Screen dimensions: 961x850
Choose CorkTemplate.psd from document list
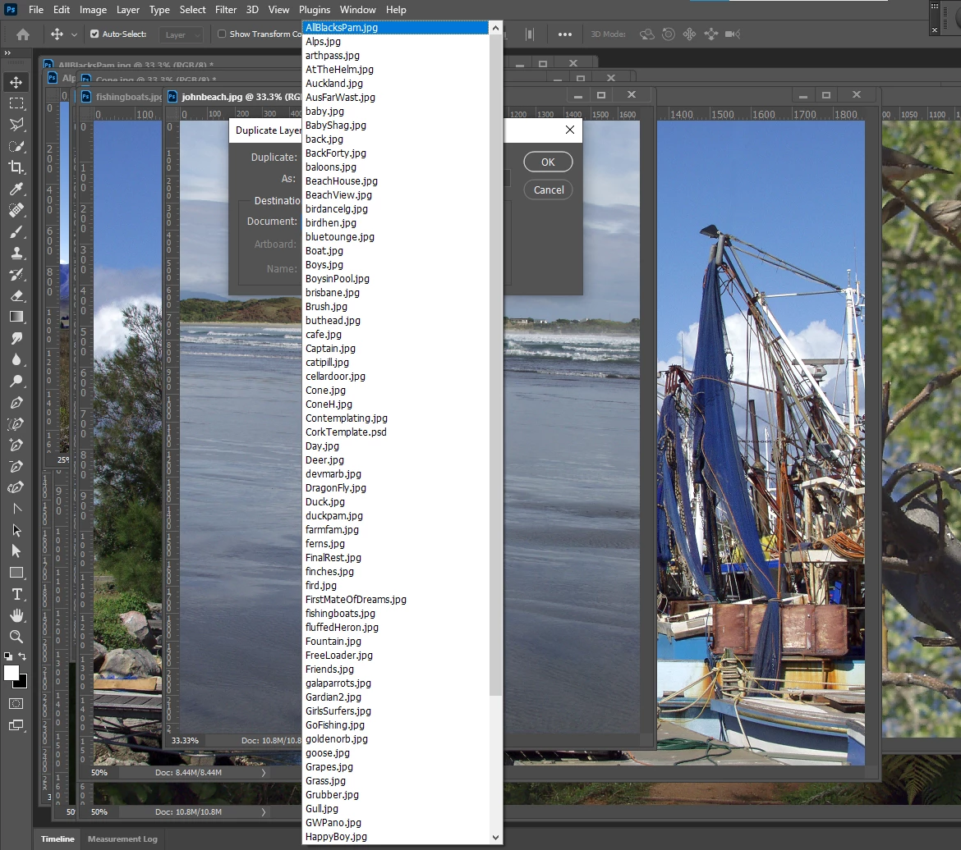pos(396,432)
